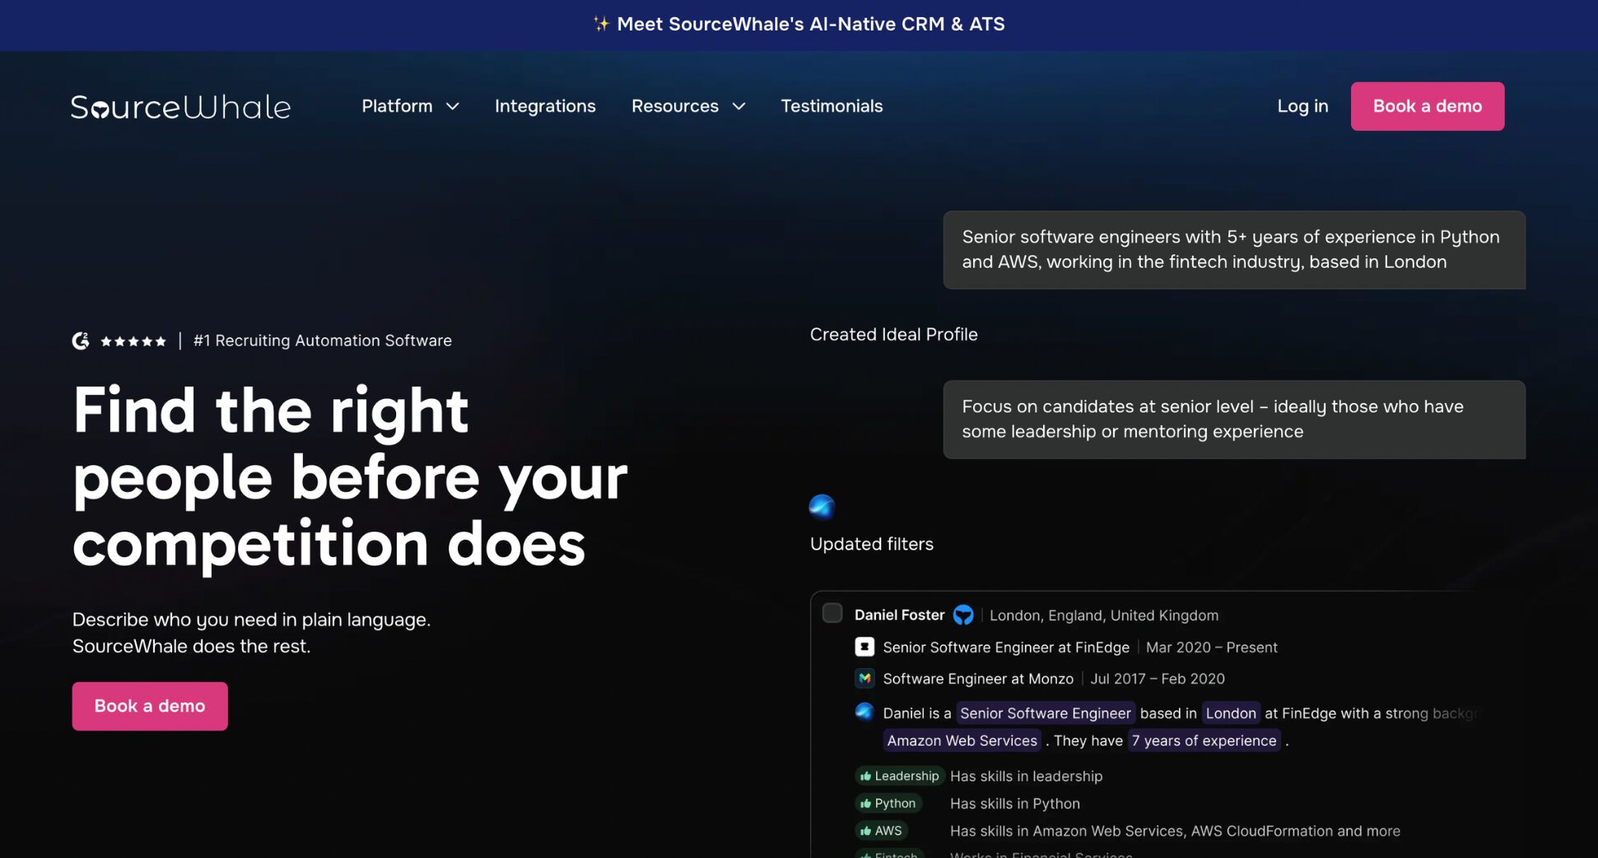The width and height of the screenshot is (1598, 858).
Task: Click the #1 Recruiting Automation Software text
Action: (x=323, y=341)
